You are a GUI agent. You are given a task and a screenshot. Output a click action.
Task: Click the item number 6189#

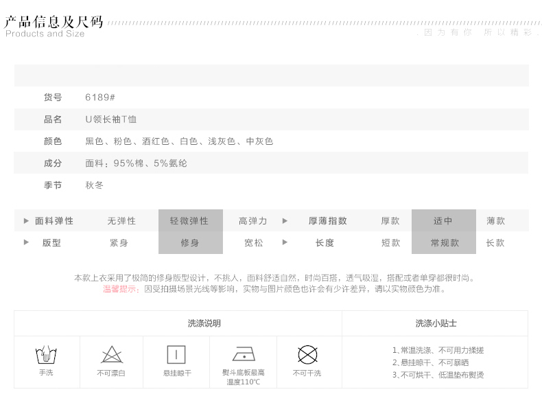pos(100,97)
